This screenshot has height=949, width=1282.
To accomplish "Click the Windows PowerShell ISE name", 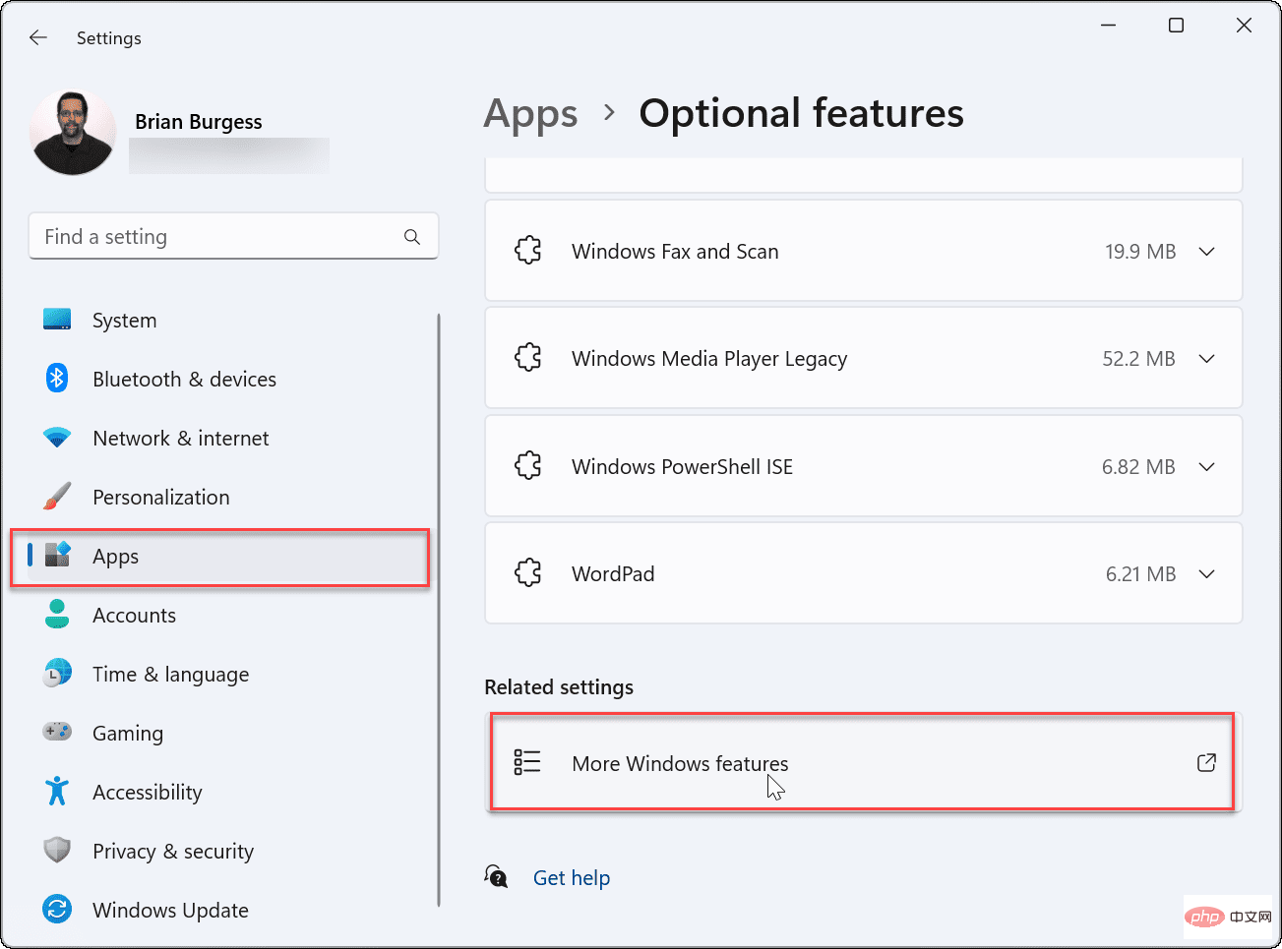I will pyautogui.click(x=682, y=467).
